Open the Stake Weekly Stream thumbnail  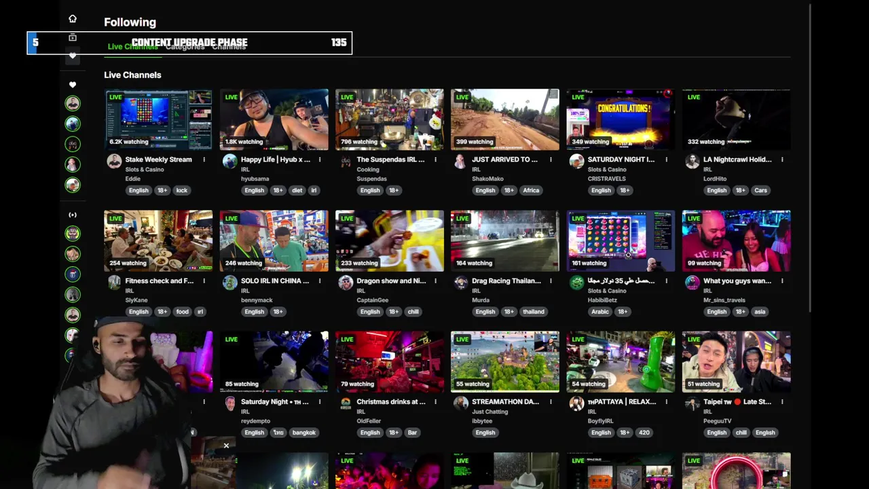click(158, 120)
